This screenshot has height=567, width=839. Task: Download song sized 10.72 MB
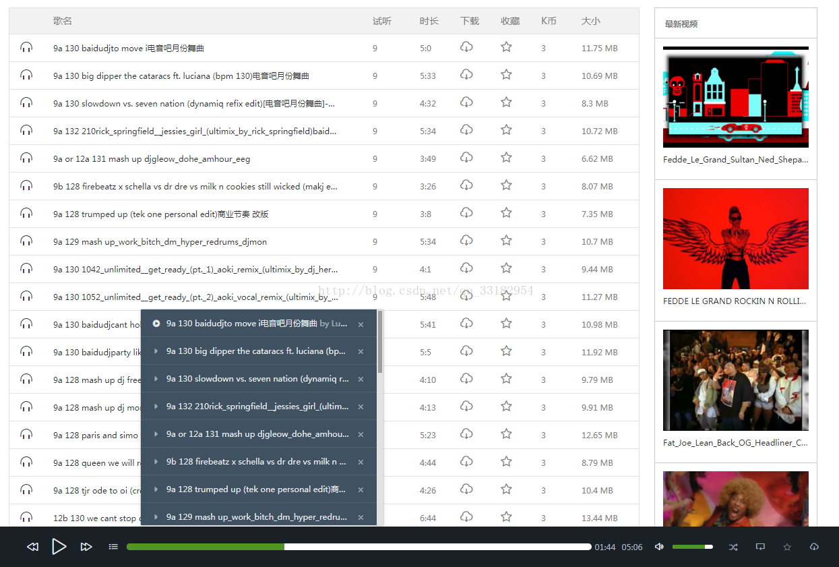point(466,130)
